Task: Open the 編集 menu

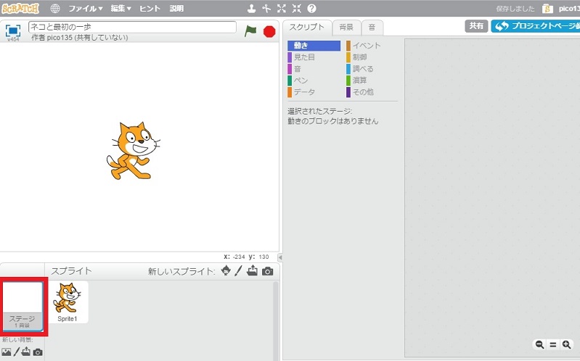Action: tap(121, 8)
